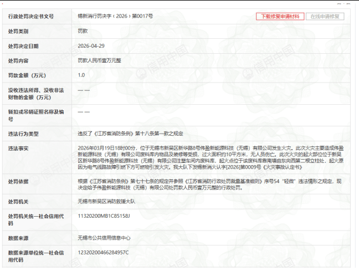This screenshot has height=271, width=359.
Task: Click the 数据来源单位统一社会信用代码 label
Action: (36, 257)
